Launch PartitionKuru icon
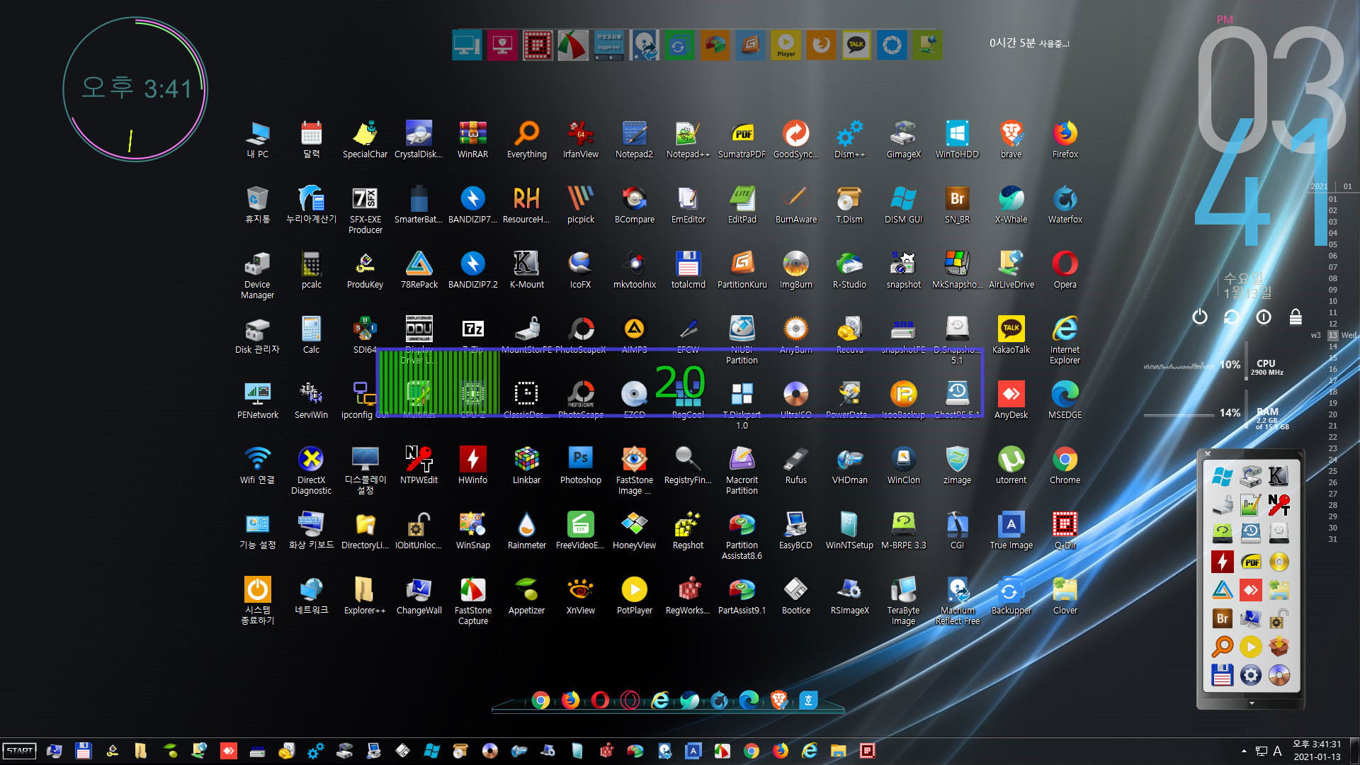Image resolution: width=1360 pixels, height=765 pixels. point(742,269)
